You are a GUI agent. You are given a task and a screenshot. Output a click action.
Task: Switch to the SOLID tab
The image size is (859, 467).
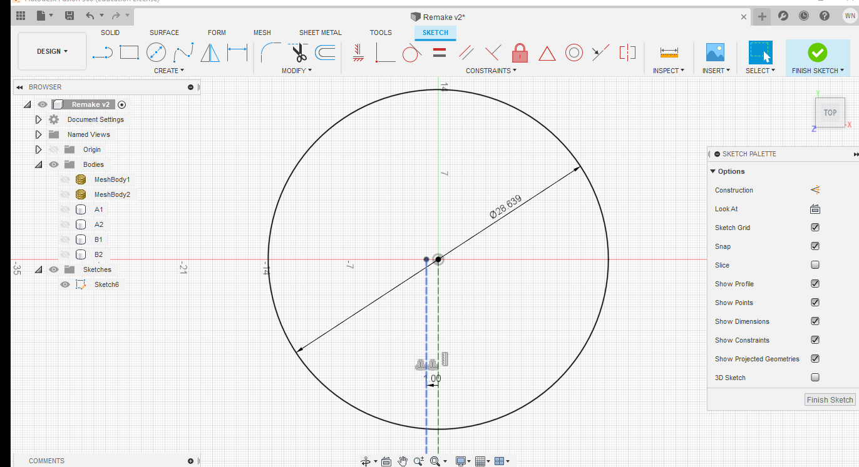pos(110,33)
